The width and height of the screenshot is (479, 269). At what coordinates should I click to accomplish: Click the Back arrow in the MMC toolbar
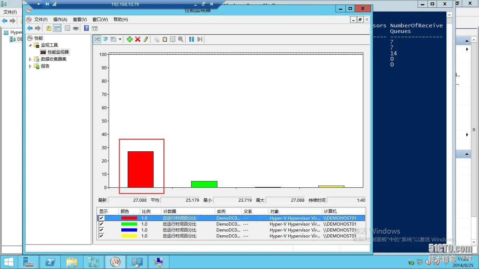coord(30,28)
